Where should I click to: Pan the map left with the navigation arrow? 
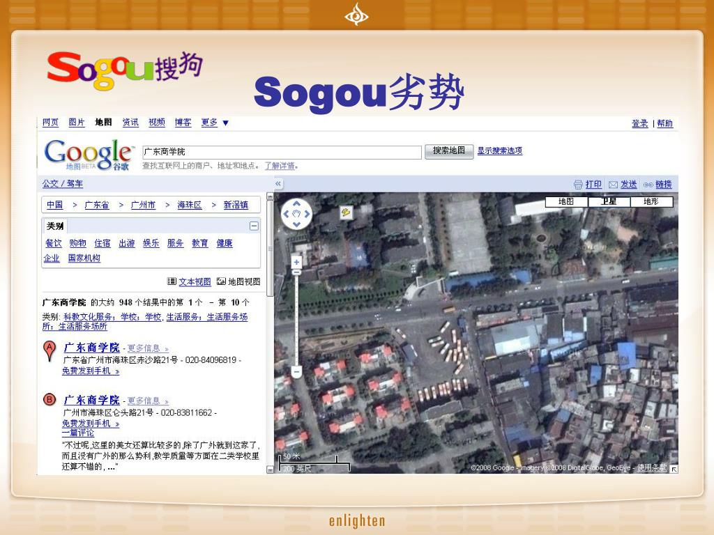[287, 214]
